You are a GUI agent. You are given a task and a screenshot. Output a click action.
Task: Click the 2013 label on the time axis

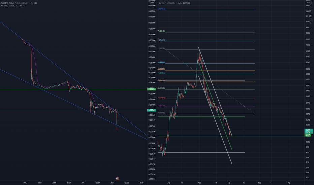(x=83, y=183)
